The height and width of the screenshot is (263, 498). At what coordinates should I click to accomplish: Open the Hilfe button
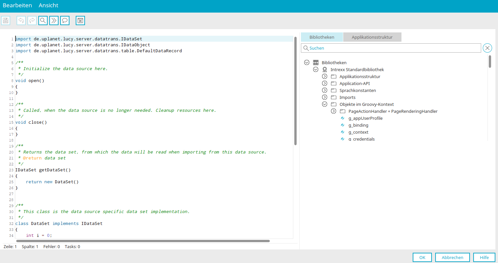(484, 257)
